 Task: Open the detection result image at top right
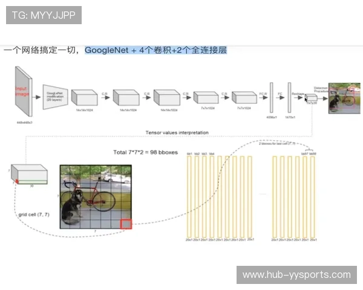coord(344,98)
